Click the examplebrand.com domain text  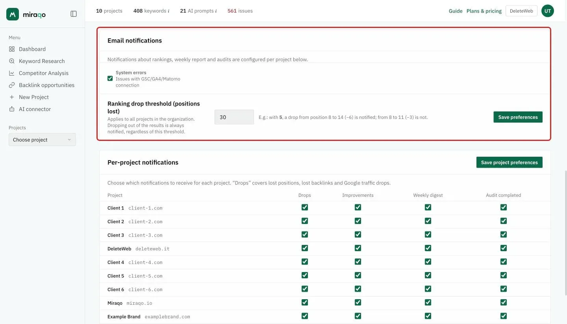(167, 317)
